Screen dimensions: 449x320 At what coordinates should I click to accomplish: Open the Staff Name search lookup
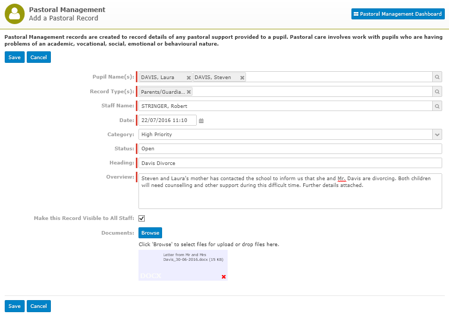437,106
